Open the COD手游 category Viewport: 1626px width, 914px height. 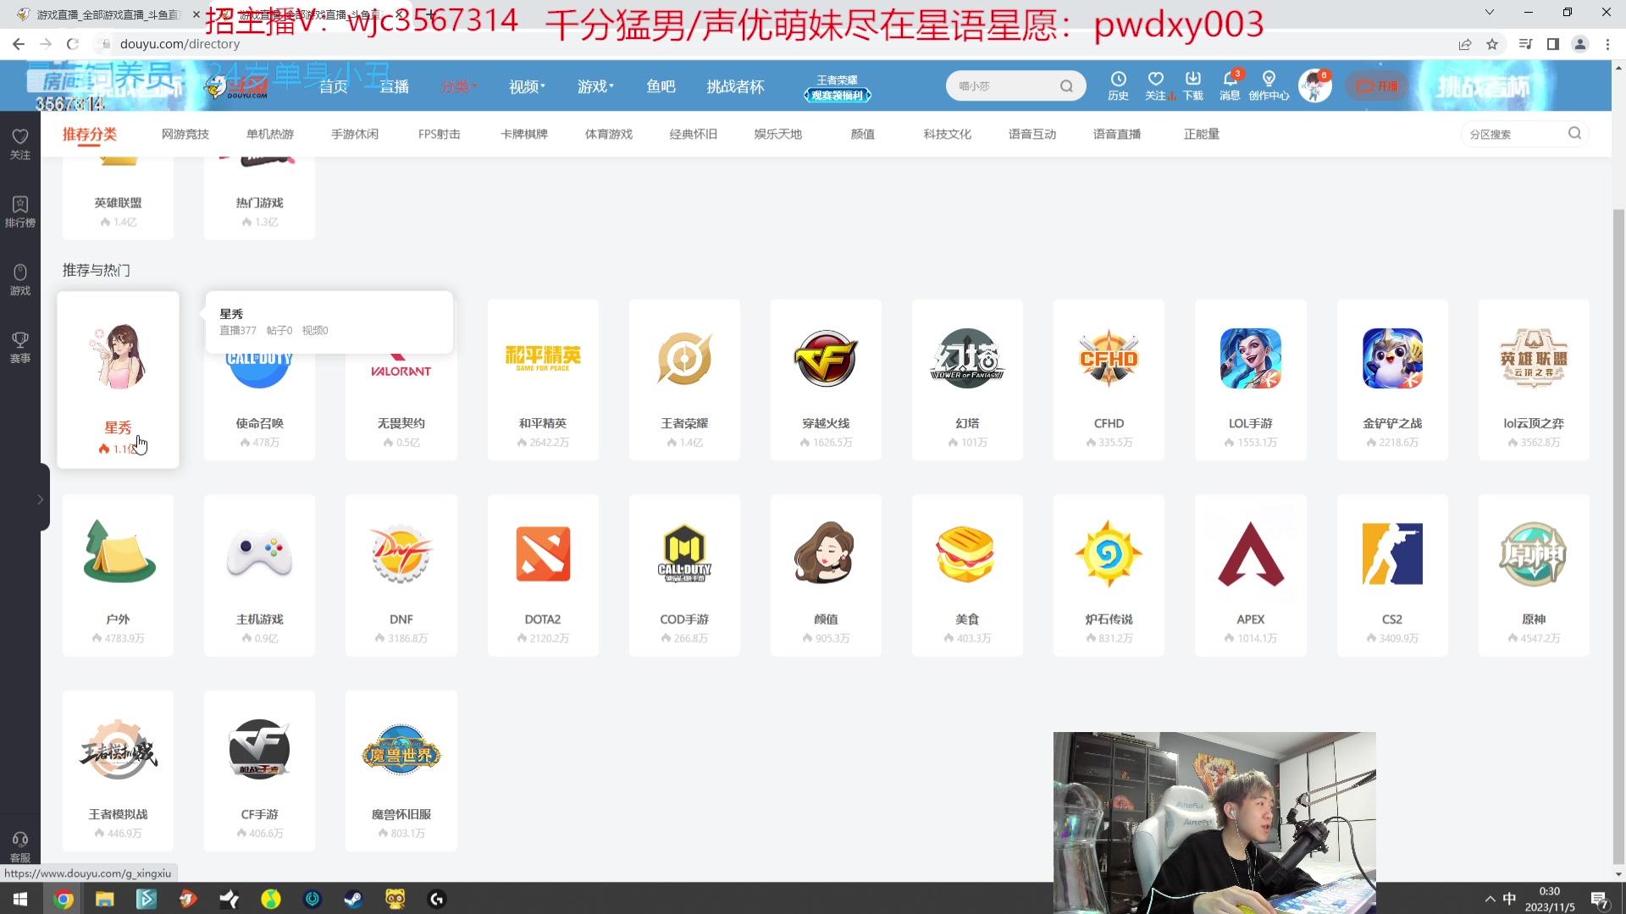click(684, 575)
